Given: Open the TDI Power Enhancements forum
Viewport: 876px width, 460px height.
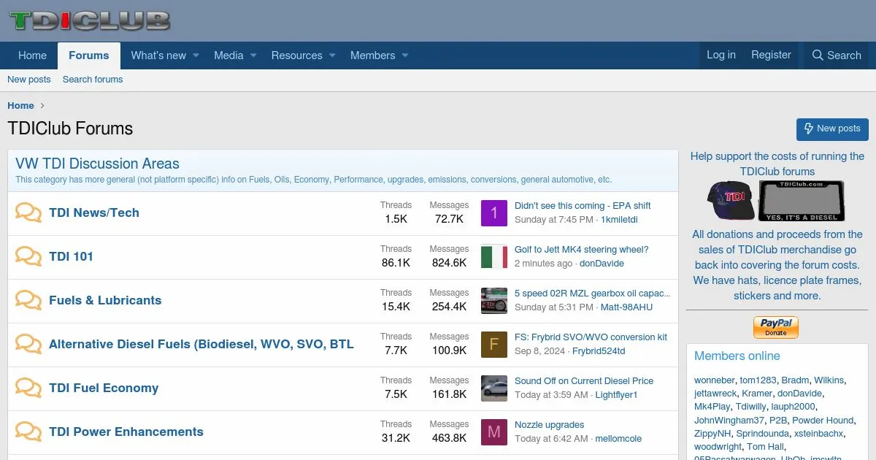Looking at the screenshot, I should tap(126, 432).
